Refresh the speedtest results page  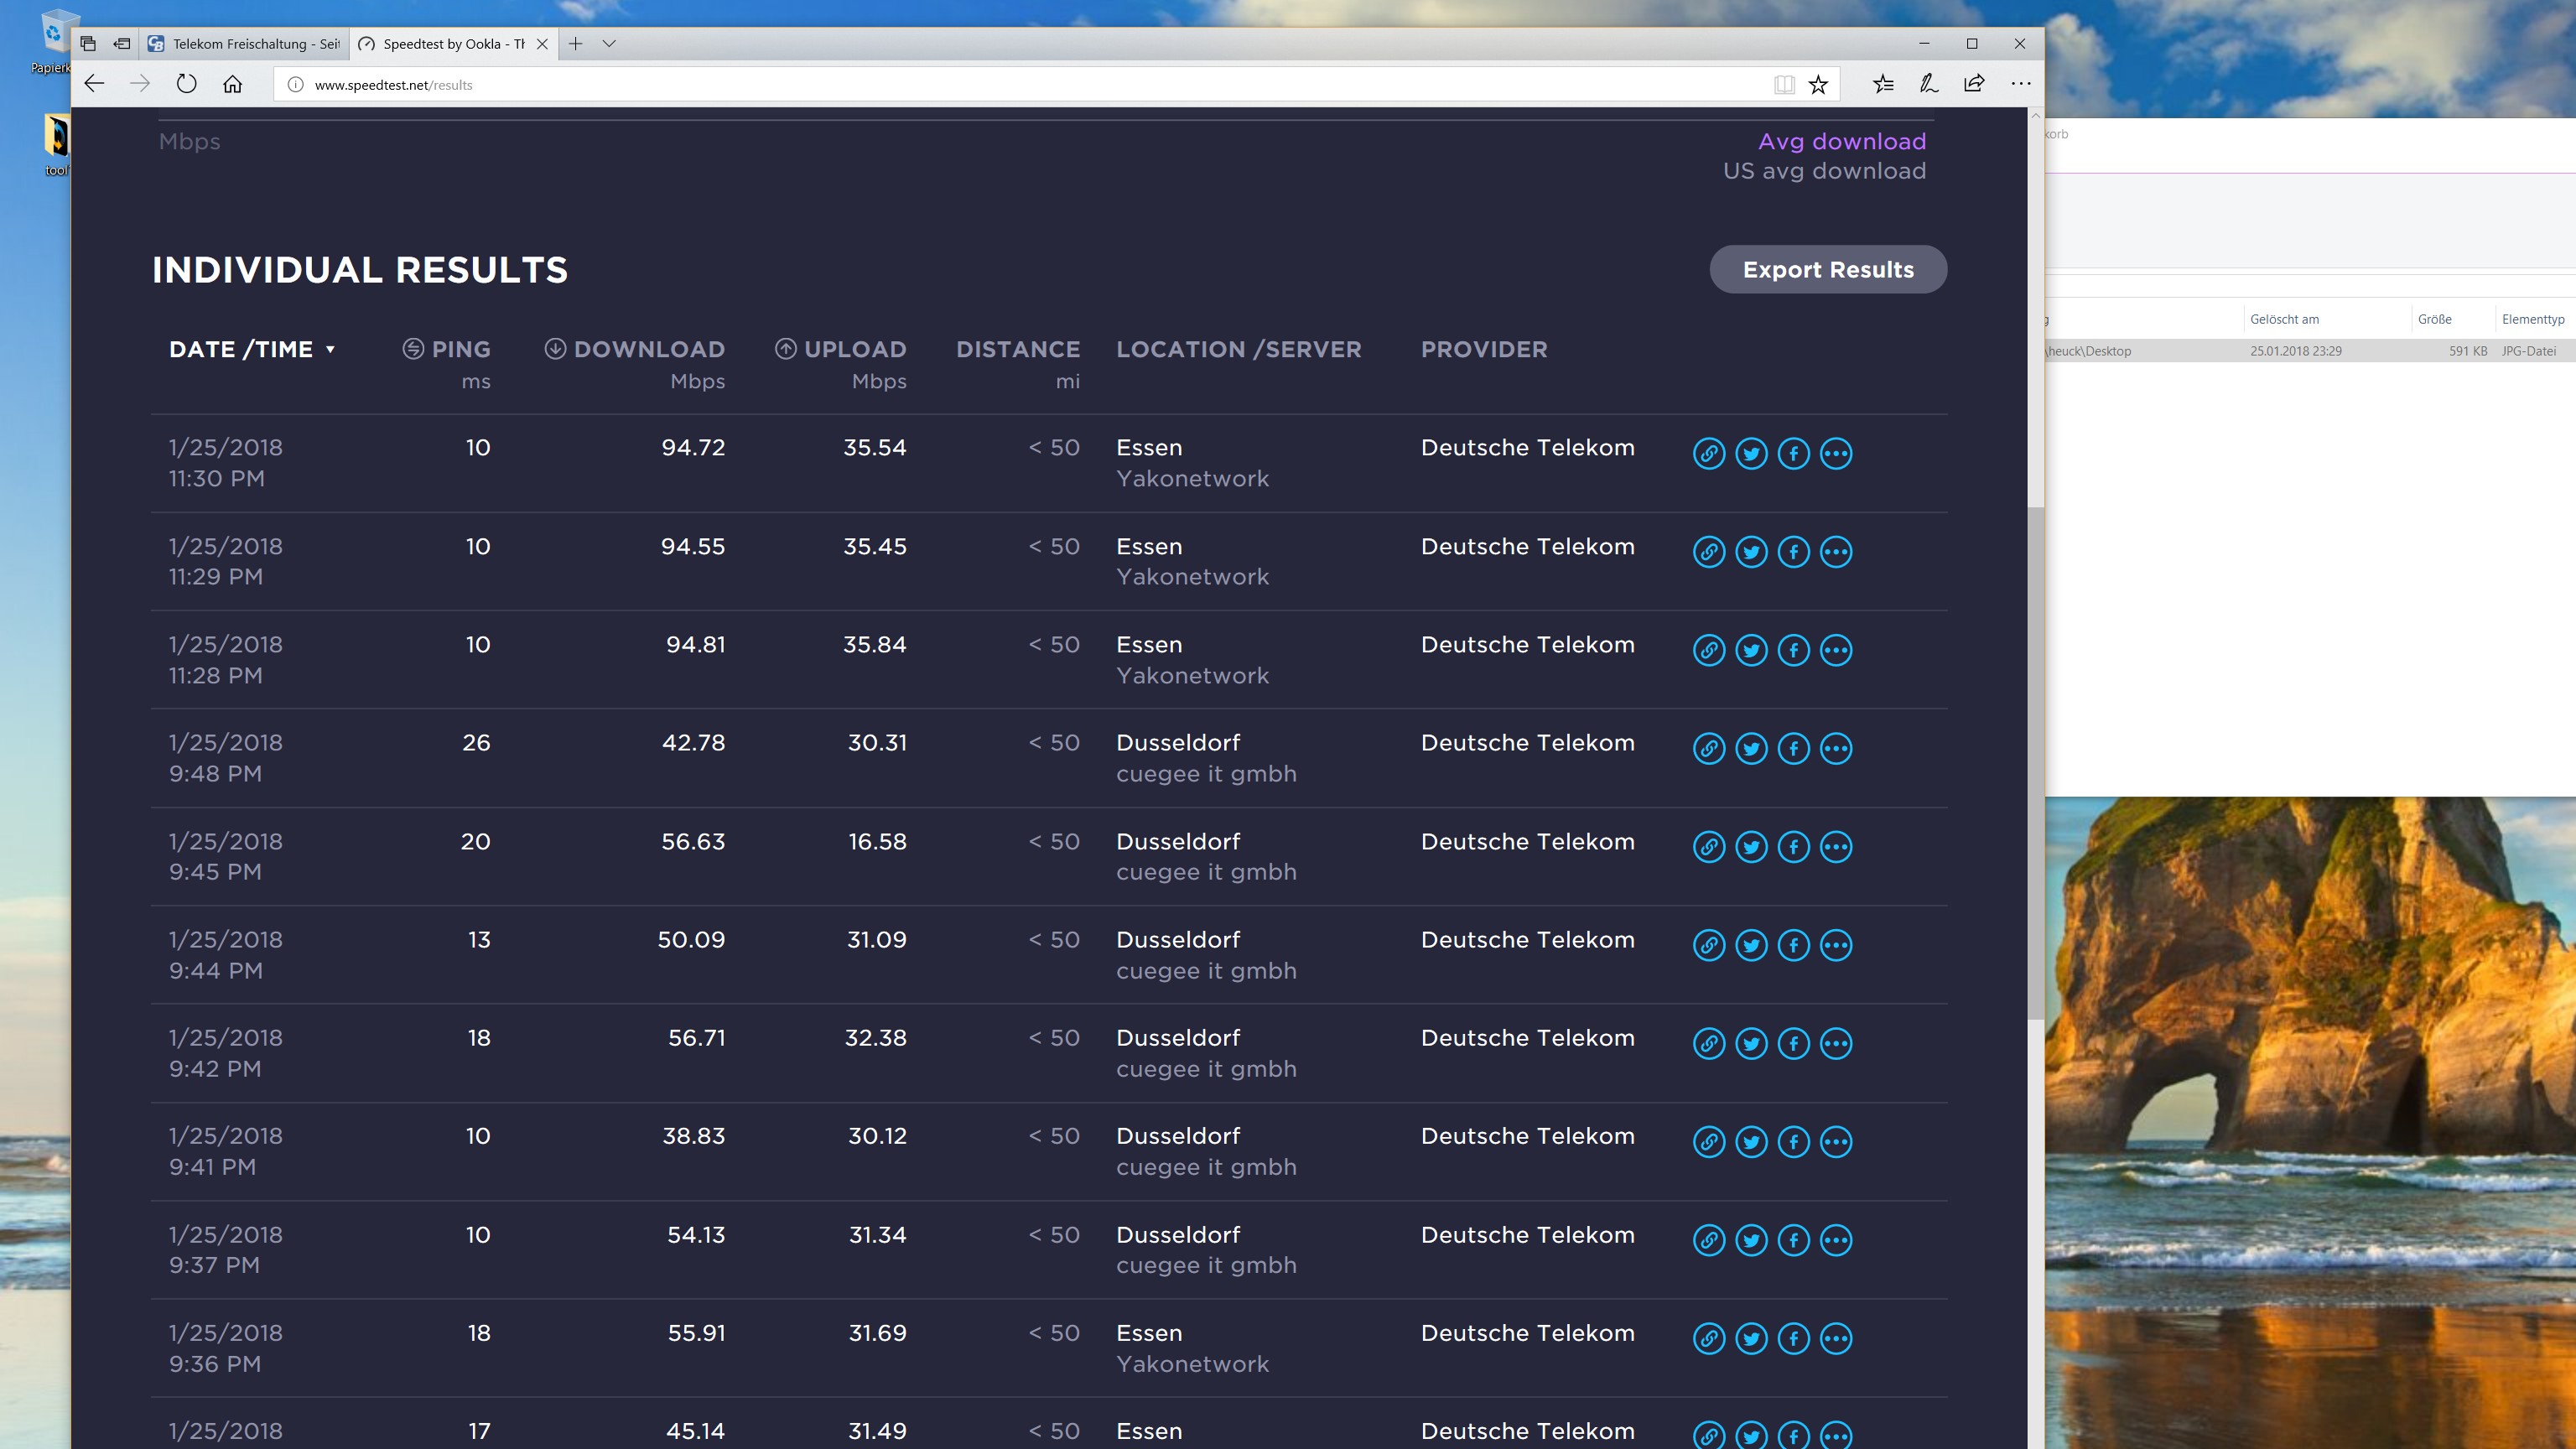186,84
